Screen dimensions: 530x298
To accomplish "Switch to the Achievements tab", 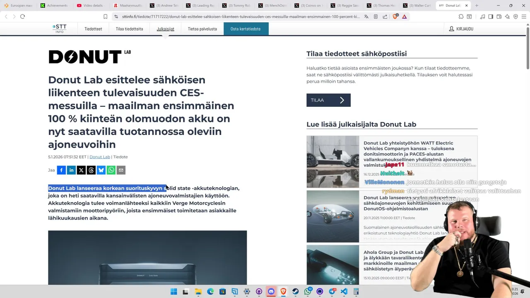I will (x=54, y=5).
